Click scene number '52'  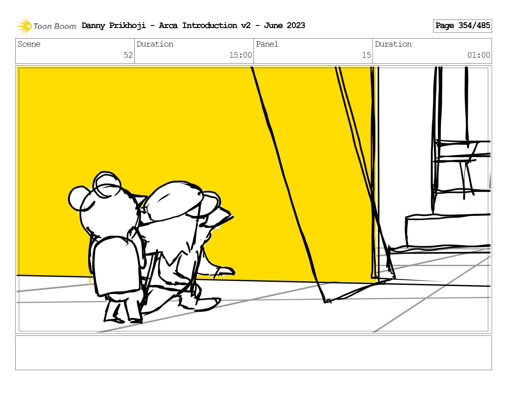(x=128, y=55)
